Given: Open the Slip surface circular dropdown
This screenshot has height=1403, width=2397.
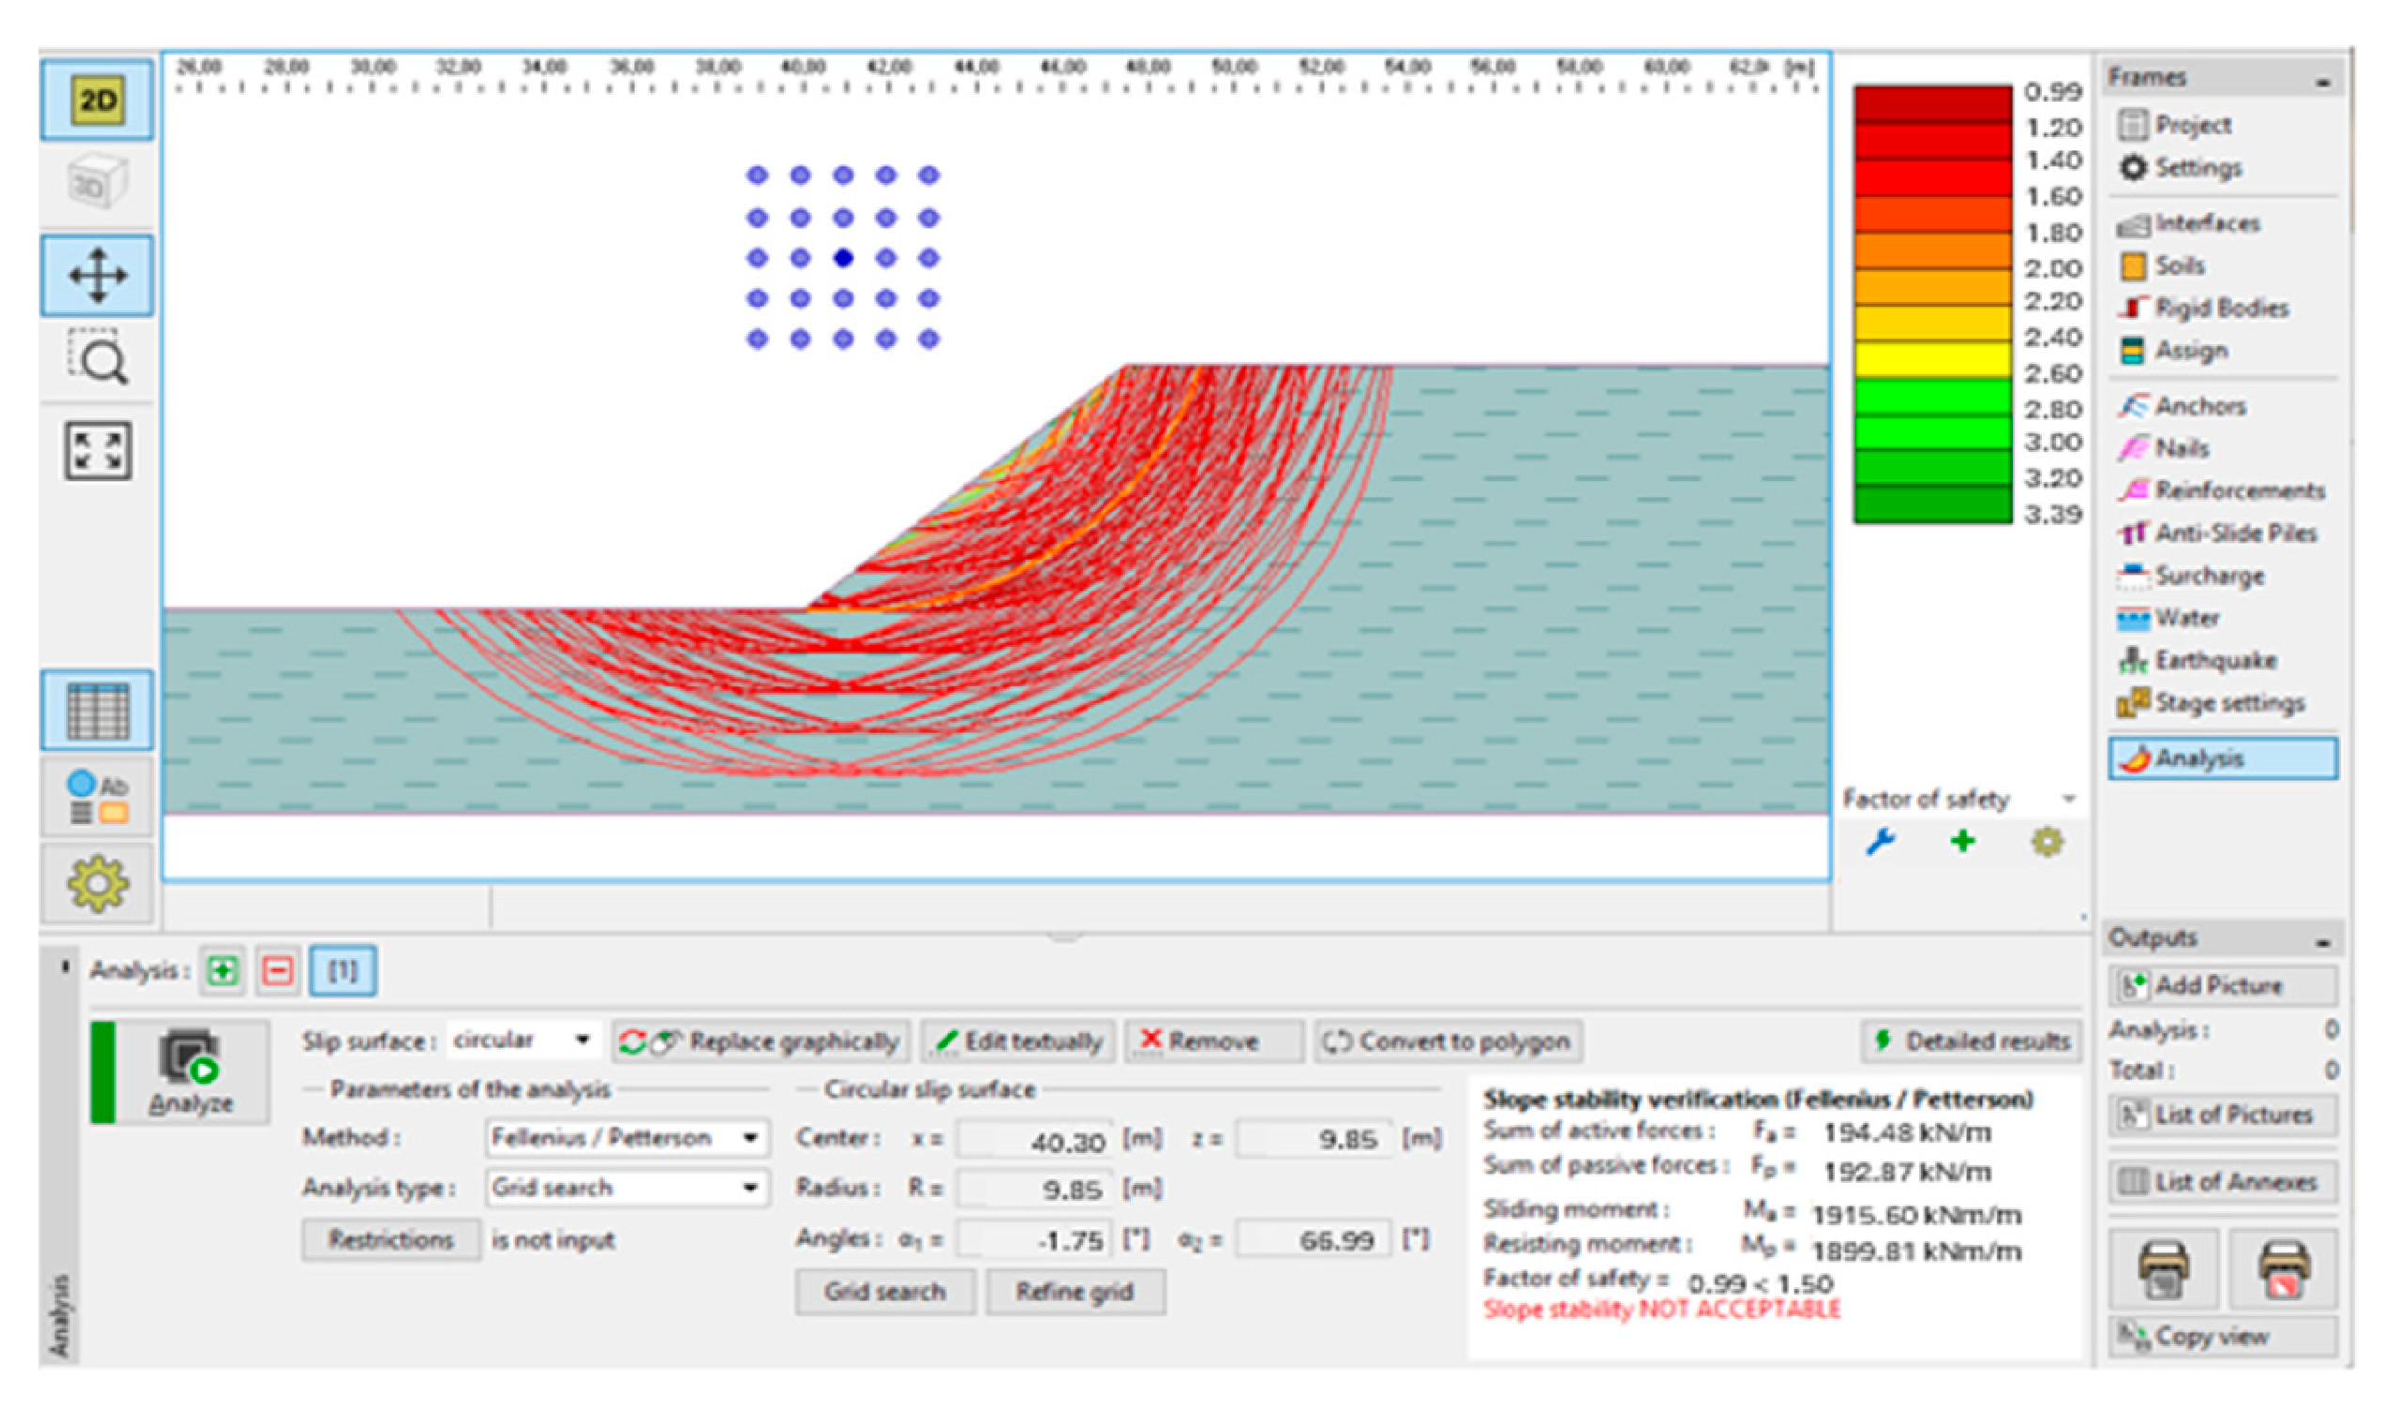Looking at the screenshot, I should tap(523, 1040).
